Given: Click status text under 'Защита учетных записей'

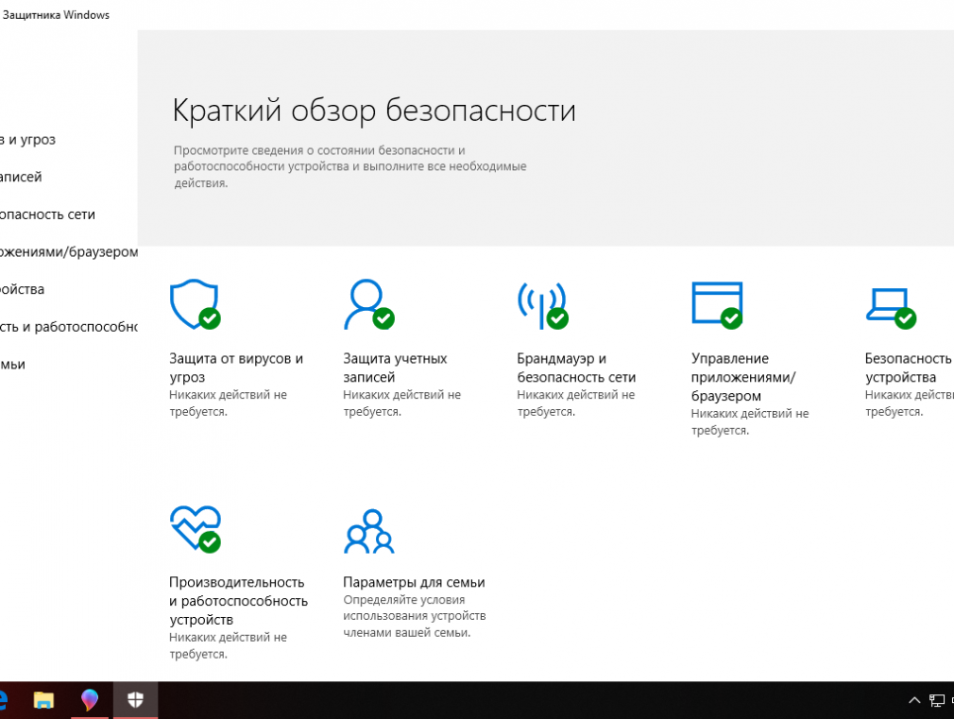Looking at the screenshot, I should click(402, 403).
